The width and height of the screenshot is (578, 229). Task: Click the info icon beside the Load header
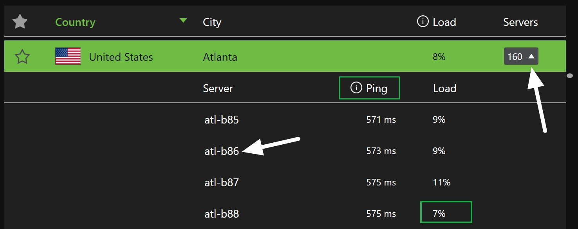(x=422, y=22)
